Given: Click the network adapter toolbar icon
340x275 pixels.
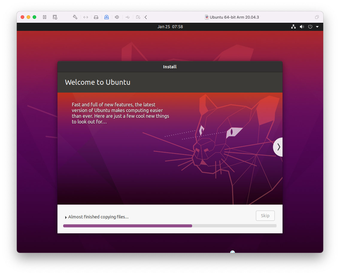Looking at the screenshot, I should (86, 17).
